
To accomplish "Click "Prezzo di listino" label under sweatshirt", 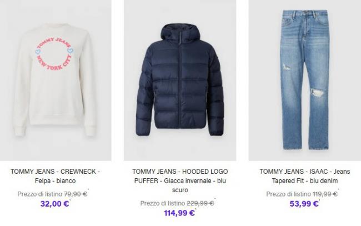I will (39, 194).
